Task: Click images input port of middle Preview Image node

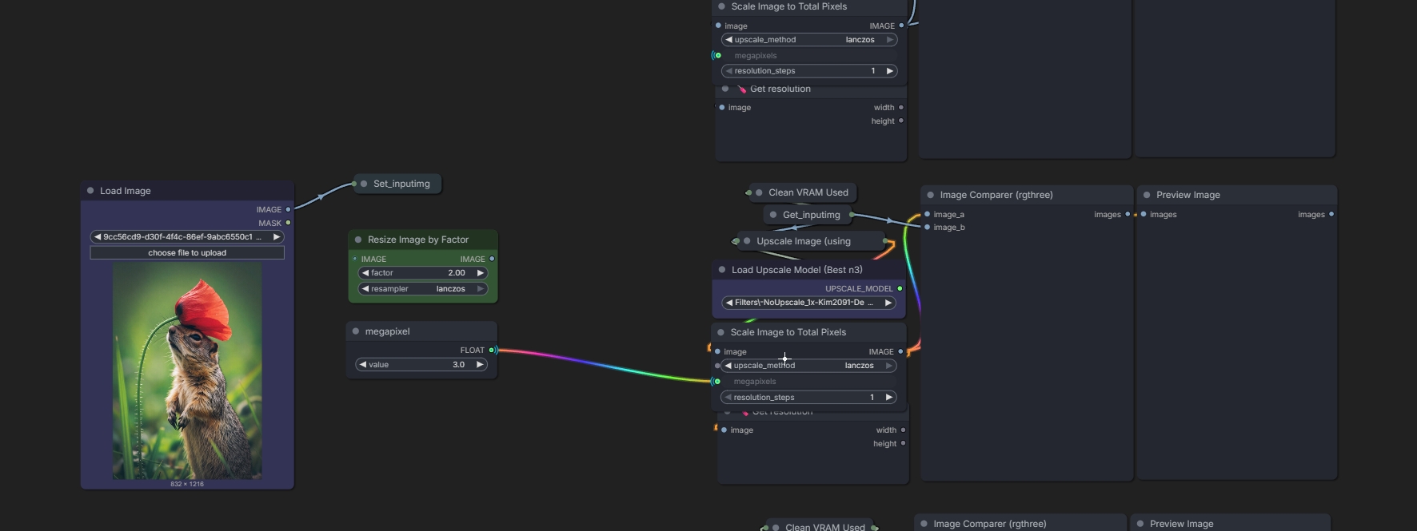Action: 1144,214
